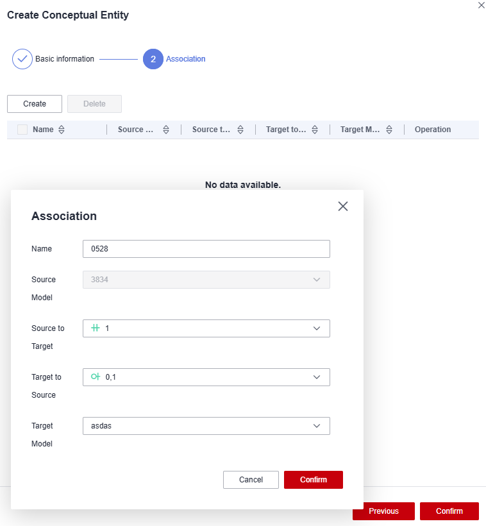Click the Basic information step checkmark circle
Screen dimensions: 486x526
point(22,59)
